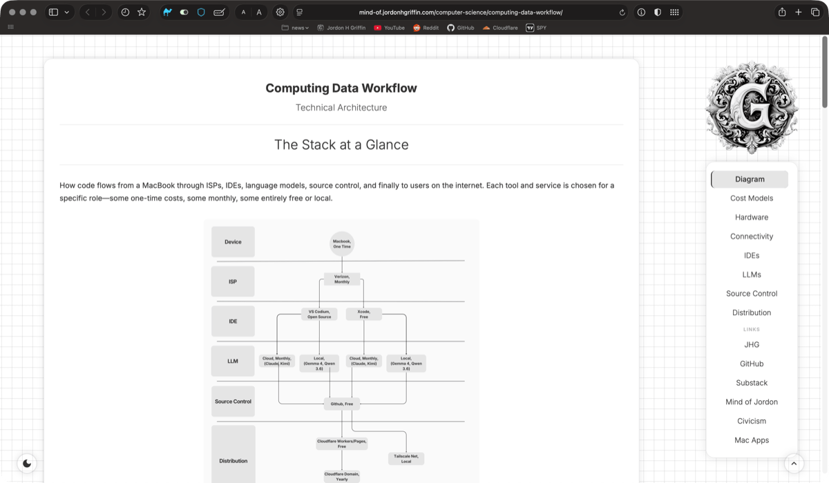Viewport: 829px width, 483px height.
Task: Click the 'Source Control' diagram row label
Action: pyautogui.click(x=233, y=401)
